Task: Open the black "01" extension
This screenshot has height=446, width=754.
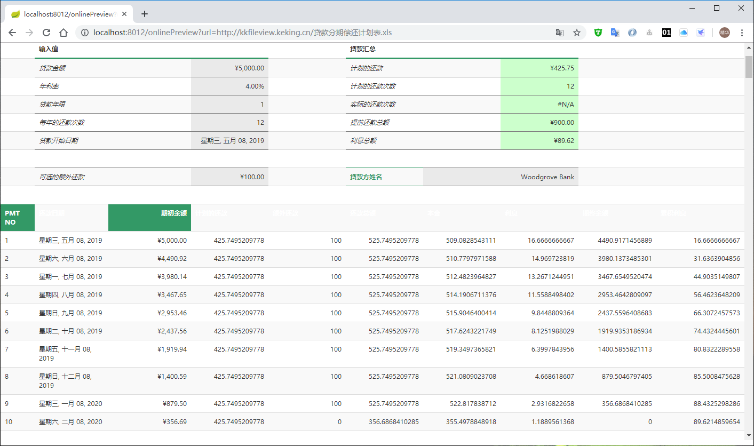Action: pos(666,33)
